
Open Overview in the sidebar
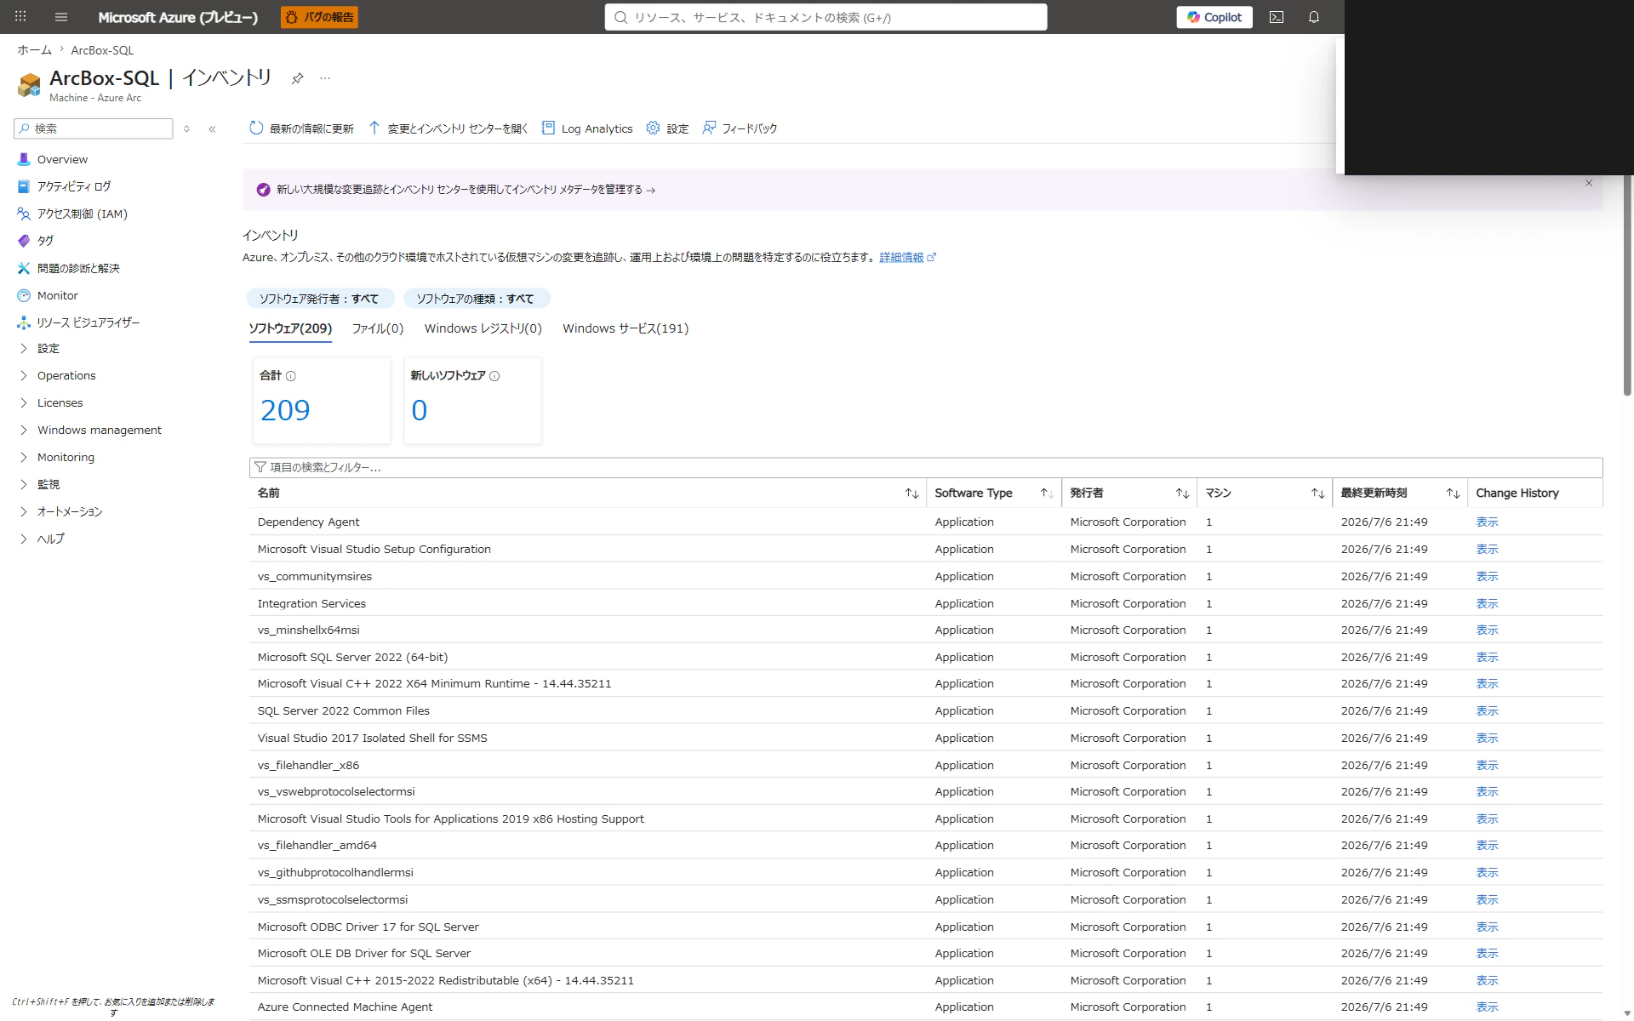tap(62, 159)
